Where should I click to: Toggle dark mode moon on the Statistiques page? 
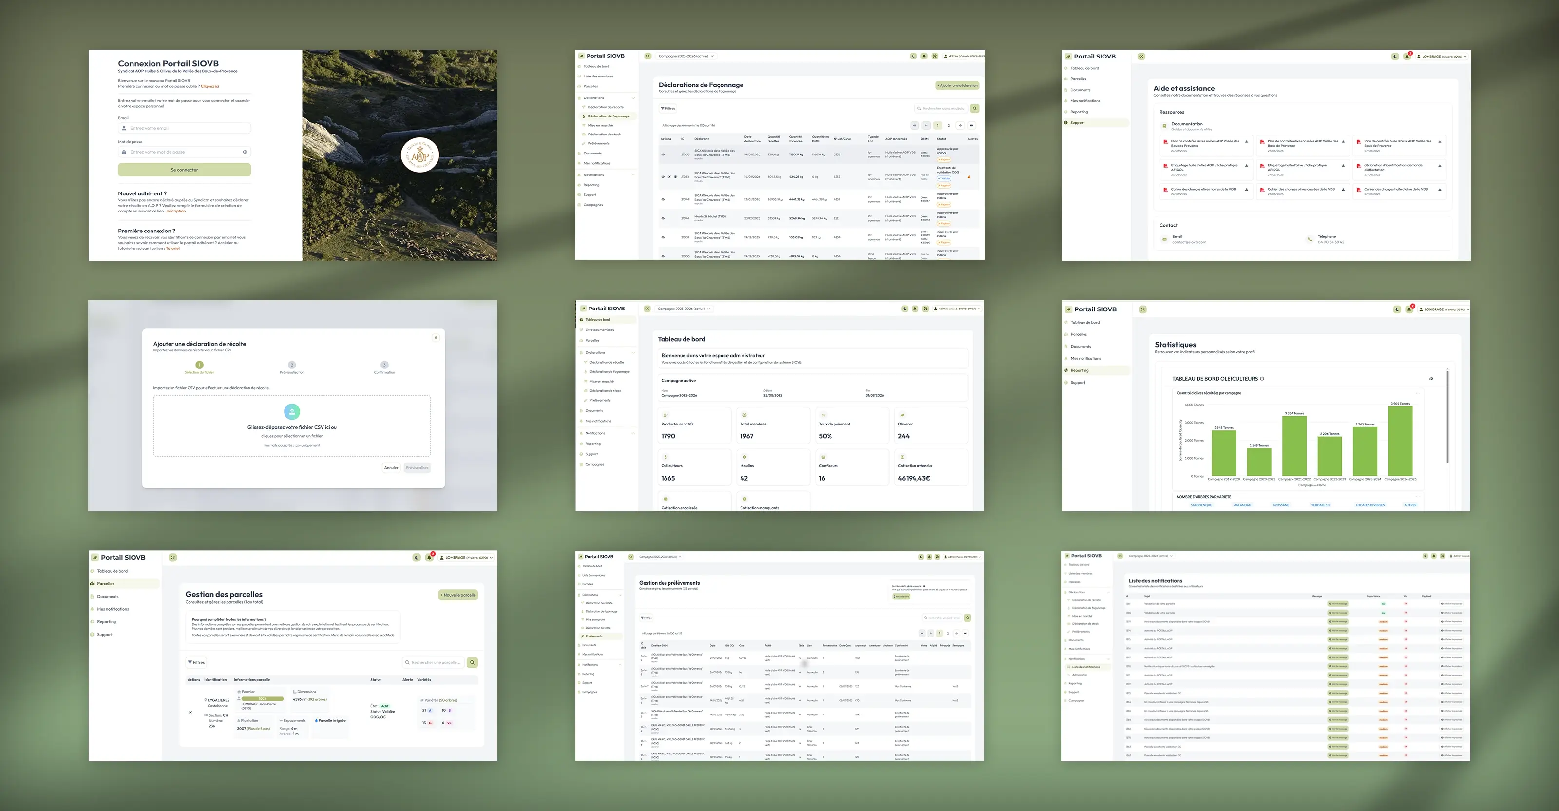1397,309
